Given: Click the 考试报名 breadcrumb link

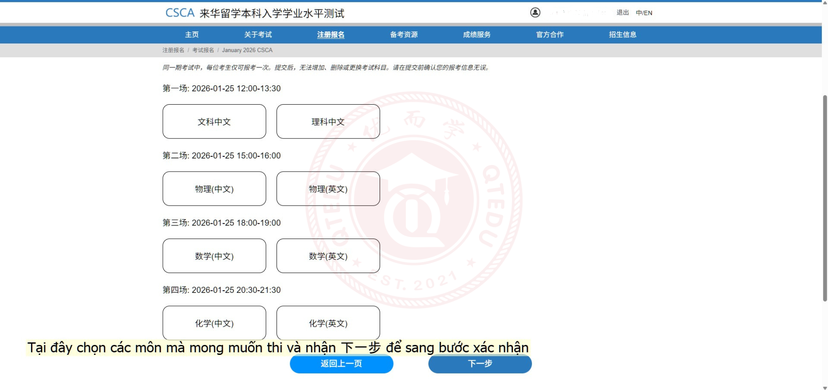Looking at the screenshot, I should point(203,50).
